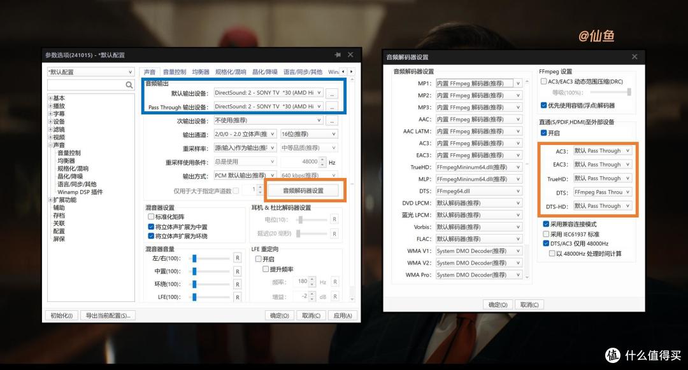688x370 pixels.
Task: Reset 环绕 mixer volume with its R button
Action: coord(238,284)
